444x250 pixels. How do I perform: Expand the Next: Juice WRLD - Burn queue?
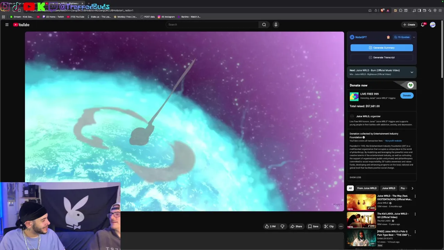coord(412,72)
